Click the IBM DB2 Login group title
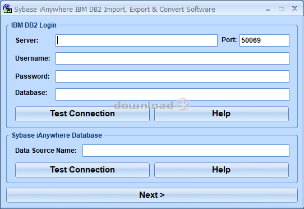The image size is (304, 209). (x=34, y=25)
